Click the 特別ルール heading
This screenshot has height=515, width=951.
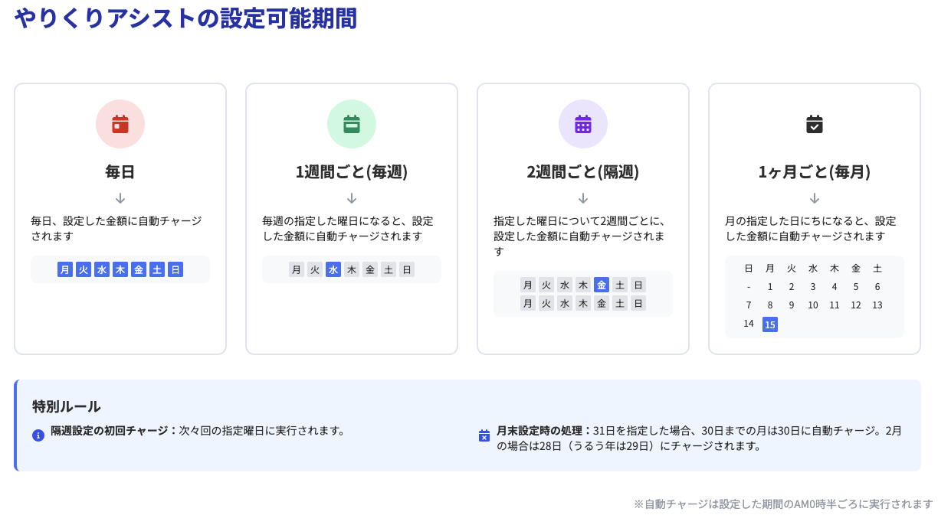67,406
